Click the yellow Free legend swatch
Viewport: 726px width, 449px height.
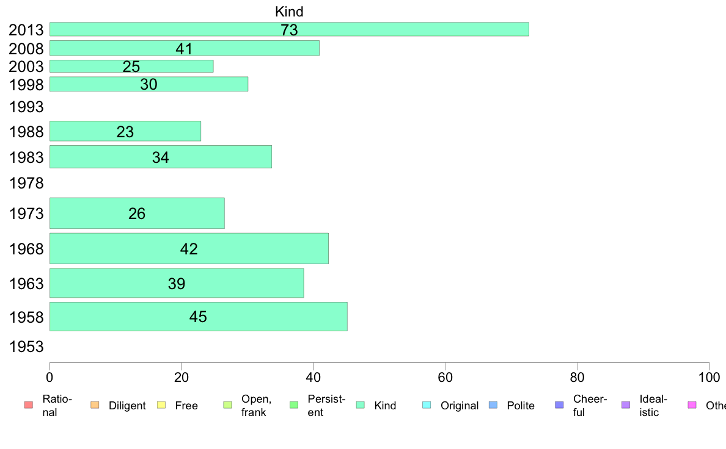[161, 405]
